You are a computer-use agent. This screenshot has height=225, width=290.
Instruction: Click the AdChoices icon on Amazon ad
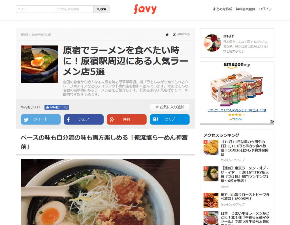click(x=272, y=122)
